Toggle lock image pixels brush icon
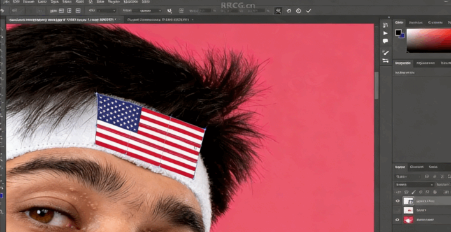 tap(413, 192)
